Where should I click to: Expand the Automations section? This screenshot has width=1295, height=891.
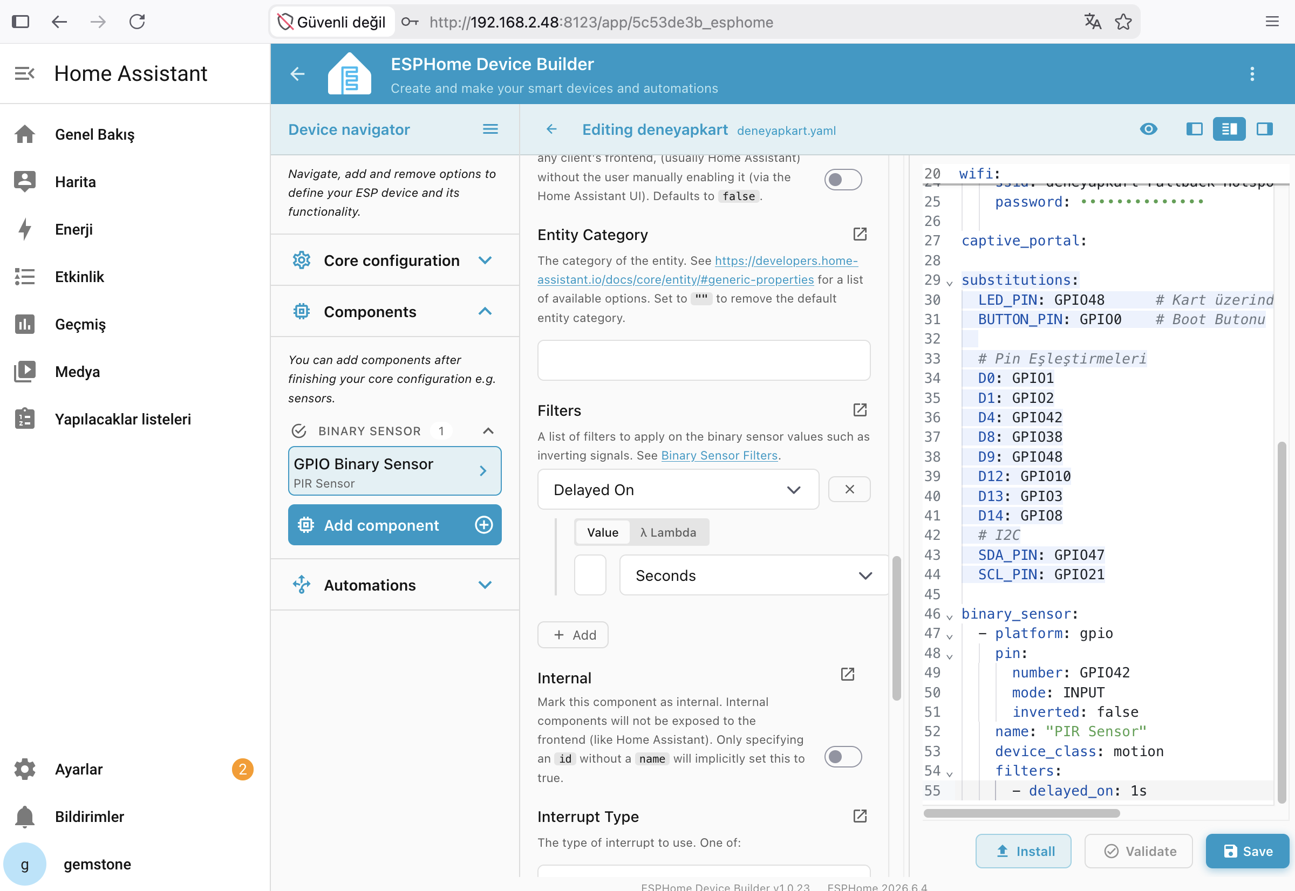(395, 585)
